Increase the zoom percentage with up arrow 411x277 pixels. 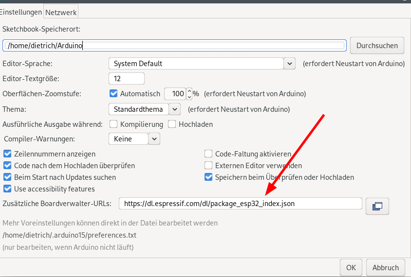click(x=189, y=91)
